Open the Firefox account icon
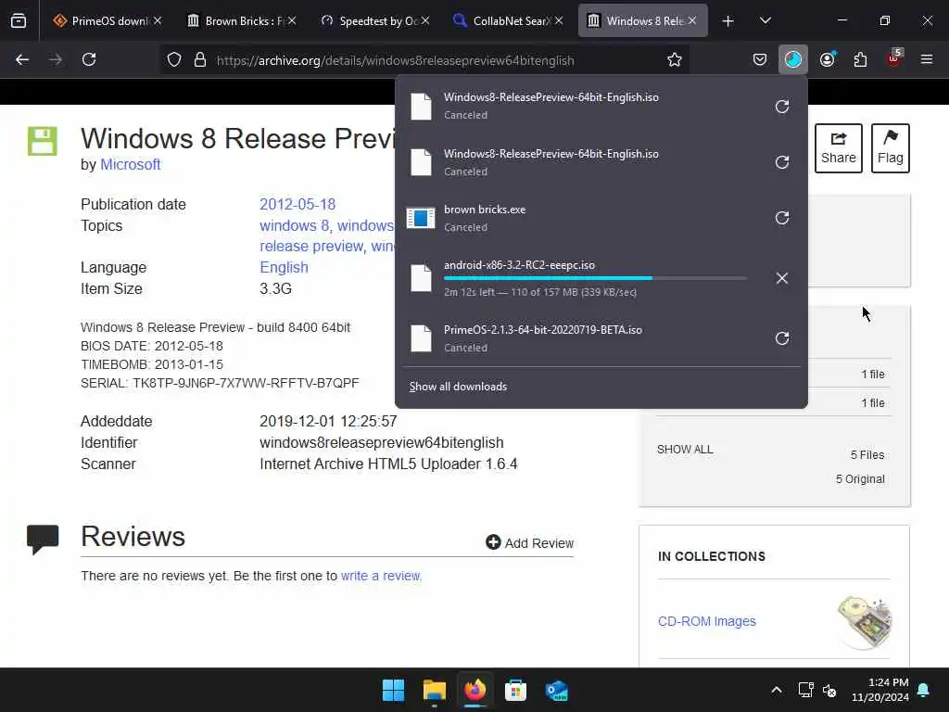The height and width of the screenshot is (712, 949). tap(828, 60)
